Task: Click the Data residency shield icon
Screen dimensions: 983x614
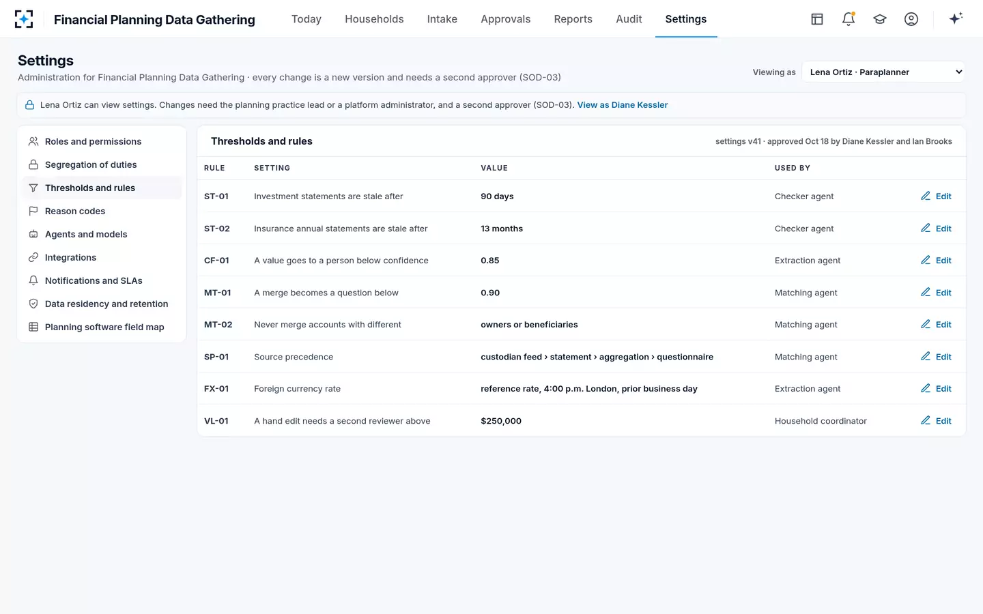Action: (x=33, y=304)
